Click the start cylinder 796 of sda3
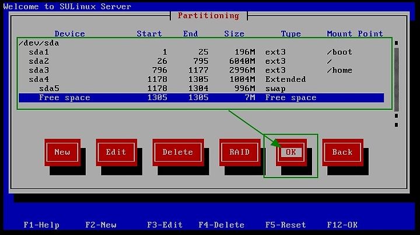420x235 pixels. 160,70
